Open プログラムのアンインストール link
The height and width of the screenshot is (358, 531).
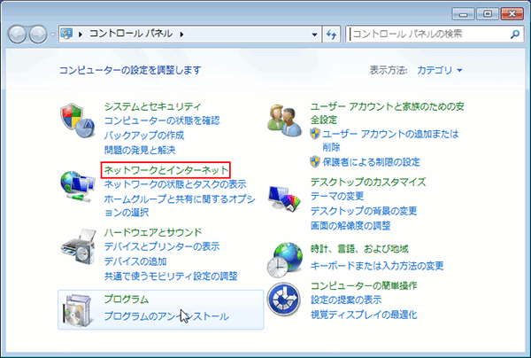165,316
